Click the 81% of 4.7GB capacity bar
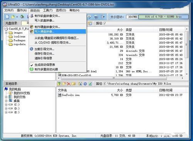The image size is (193, 141). pos(163,17)
